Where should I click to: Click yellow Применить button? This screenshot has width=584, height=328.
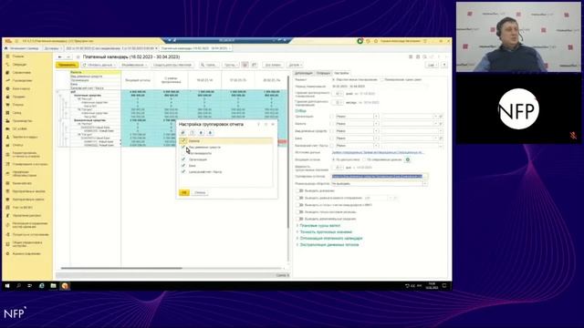click(68, 65)
